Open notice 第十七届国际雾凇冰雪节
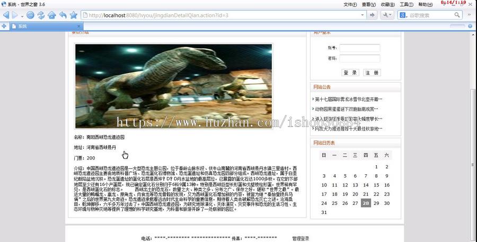This screenshot has height=242, width=477. [x=349, y=99]
